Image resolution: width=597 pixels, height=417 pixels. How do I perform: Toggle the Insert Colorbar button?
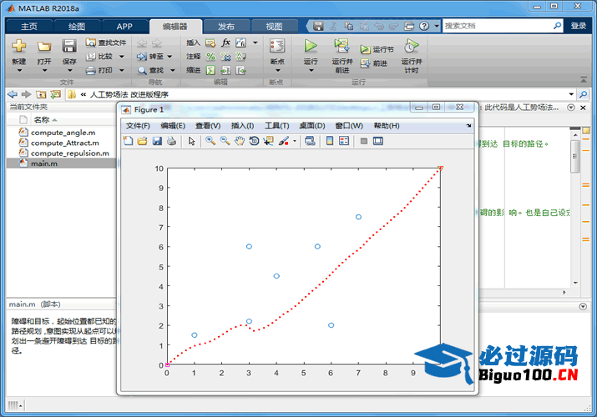click(330, 141)
